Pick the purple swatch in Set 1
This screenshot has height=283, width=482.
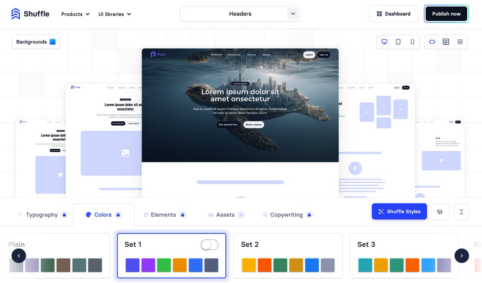pos(148,265)
